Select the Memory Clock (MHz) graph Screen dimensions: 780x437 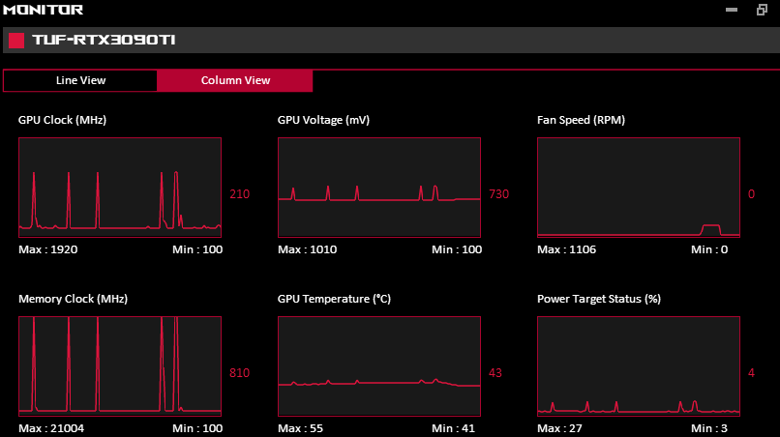pos(120,365)
